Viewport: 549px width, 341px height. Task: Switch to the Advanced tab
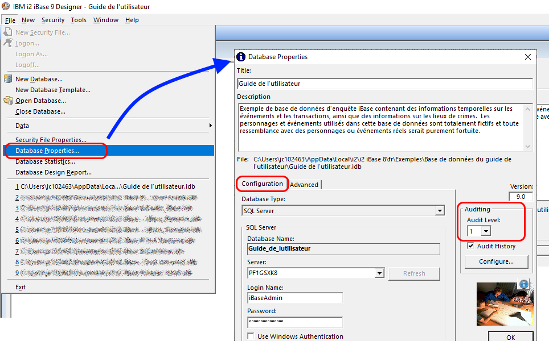(x=305, y=184)
